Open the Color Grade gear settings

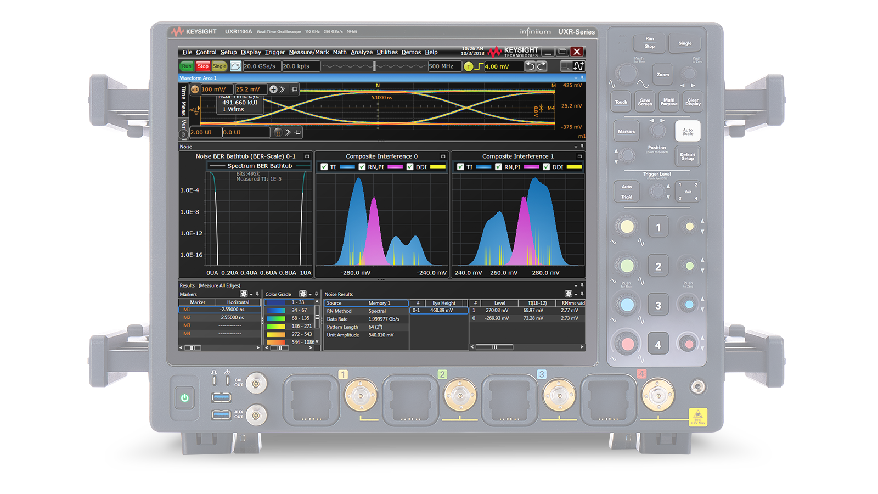pyautogui.click(x=302, y=294)
